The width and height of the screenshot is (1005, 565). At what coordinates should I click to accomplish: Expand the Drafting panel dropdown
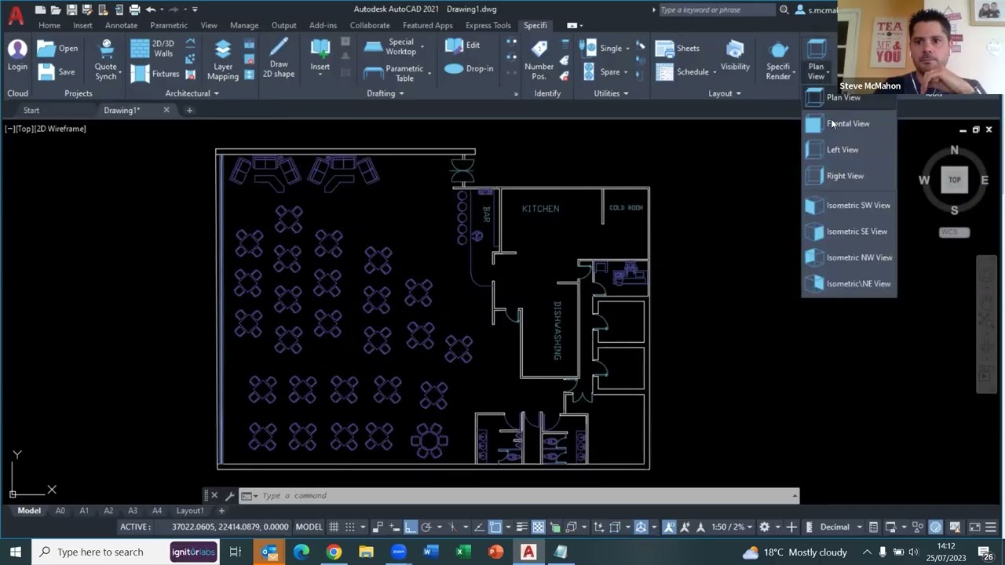coord(401,94)
